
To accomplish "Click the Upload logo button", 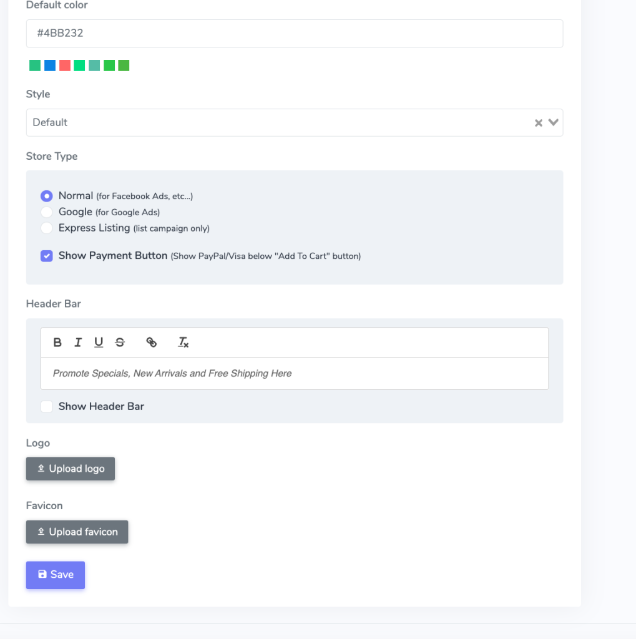I will coord(71,469).
